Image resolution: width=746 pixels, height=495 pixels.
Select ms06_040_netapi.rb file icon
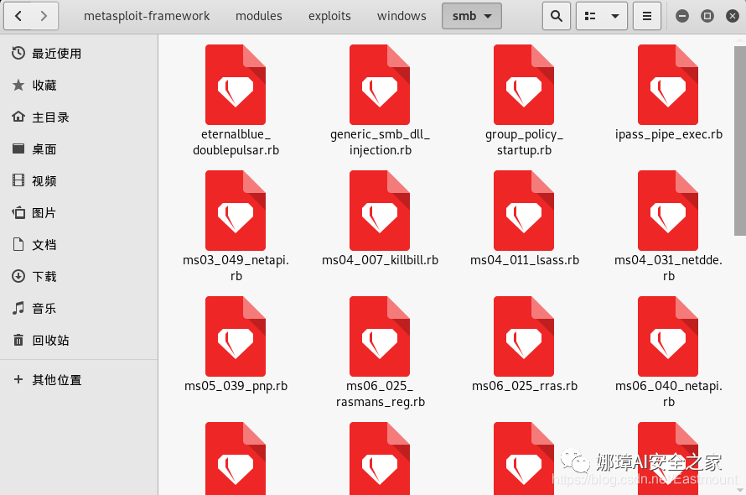668,336
